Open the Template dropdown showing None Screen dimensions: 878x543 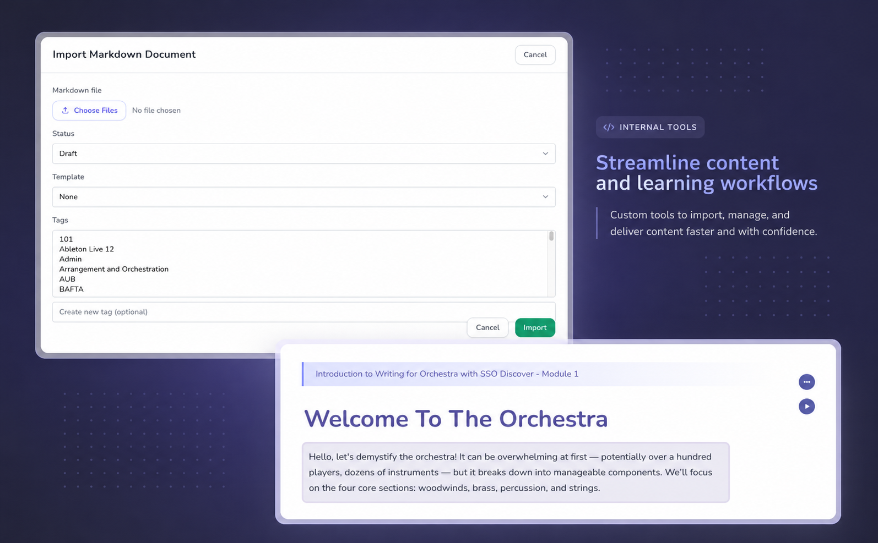(x=303, y=197)
